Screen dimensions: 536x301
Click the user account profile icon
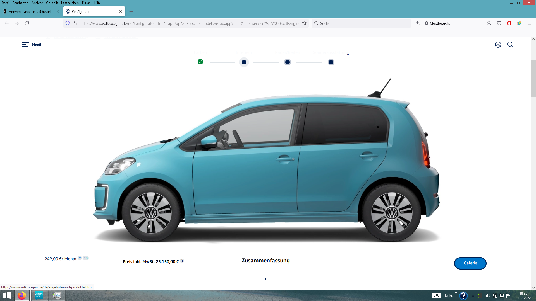(x=498, y=45)
